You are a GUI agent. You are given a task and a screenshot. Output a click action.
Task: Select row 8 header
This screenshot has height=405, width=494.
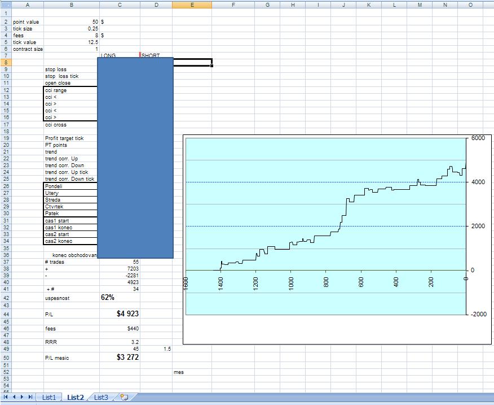pyautogui.click(x=6, y=62)
